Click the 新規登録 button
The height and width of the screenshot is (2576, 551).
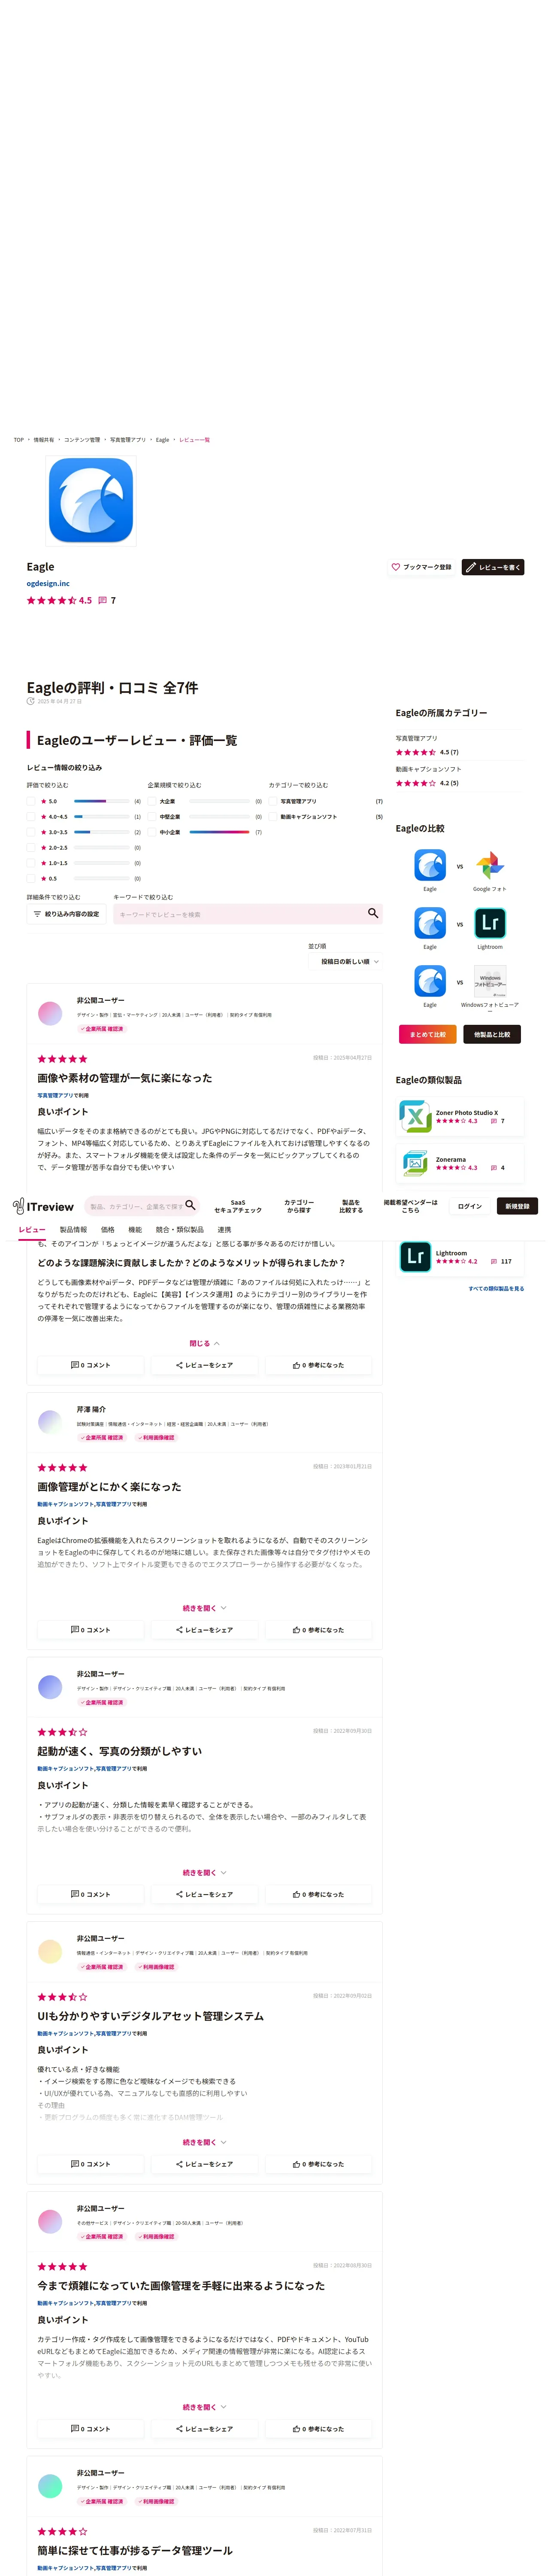(517, 1207)
